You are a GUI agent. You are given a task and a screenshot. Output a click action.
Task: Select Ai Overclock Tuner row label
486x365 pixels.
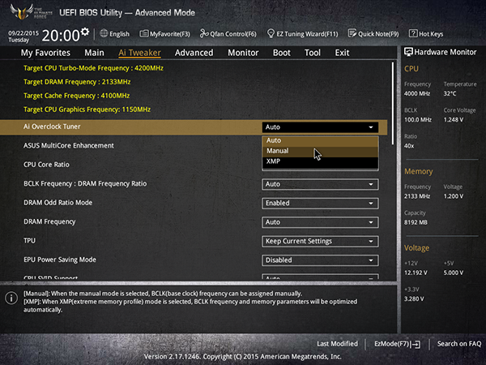pyautogui.click(x=52, y=127)
